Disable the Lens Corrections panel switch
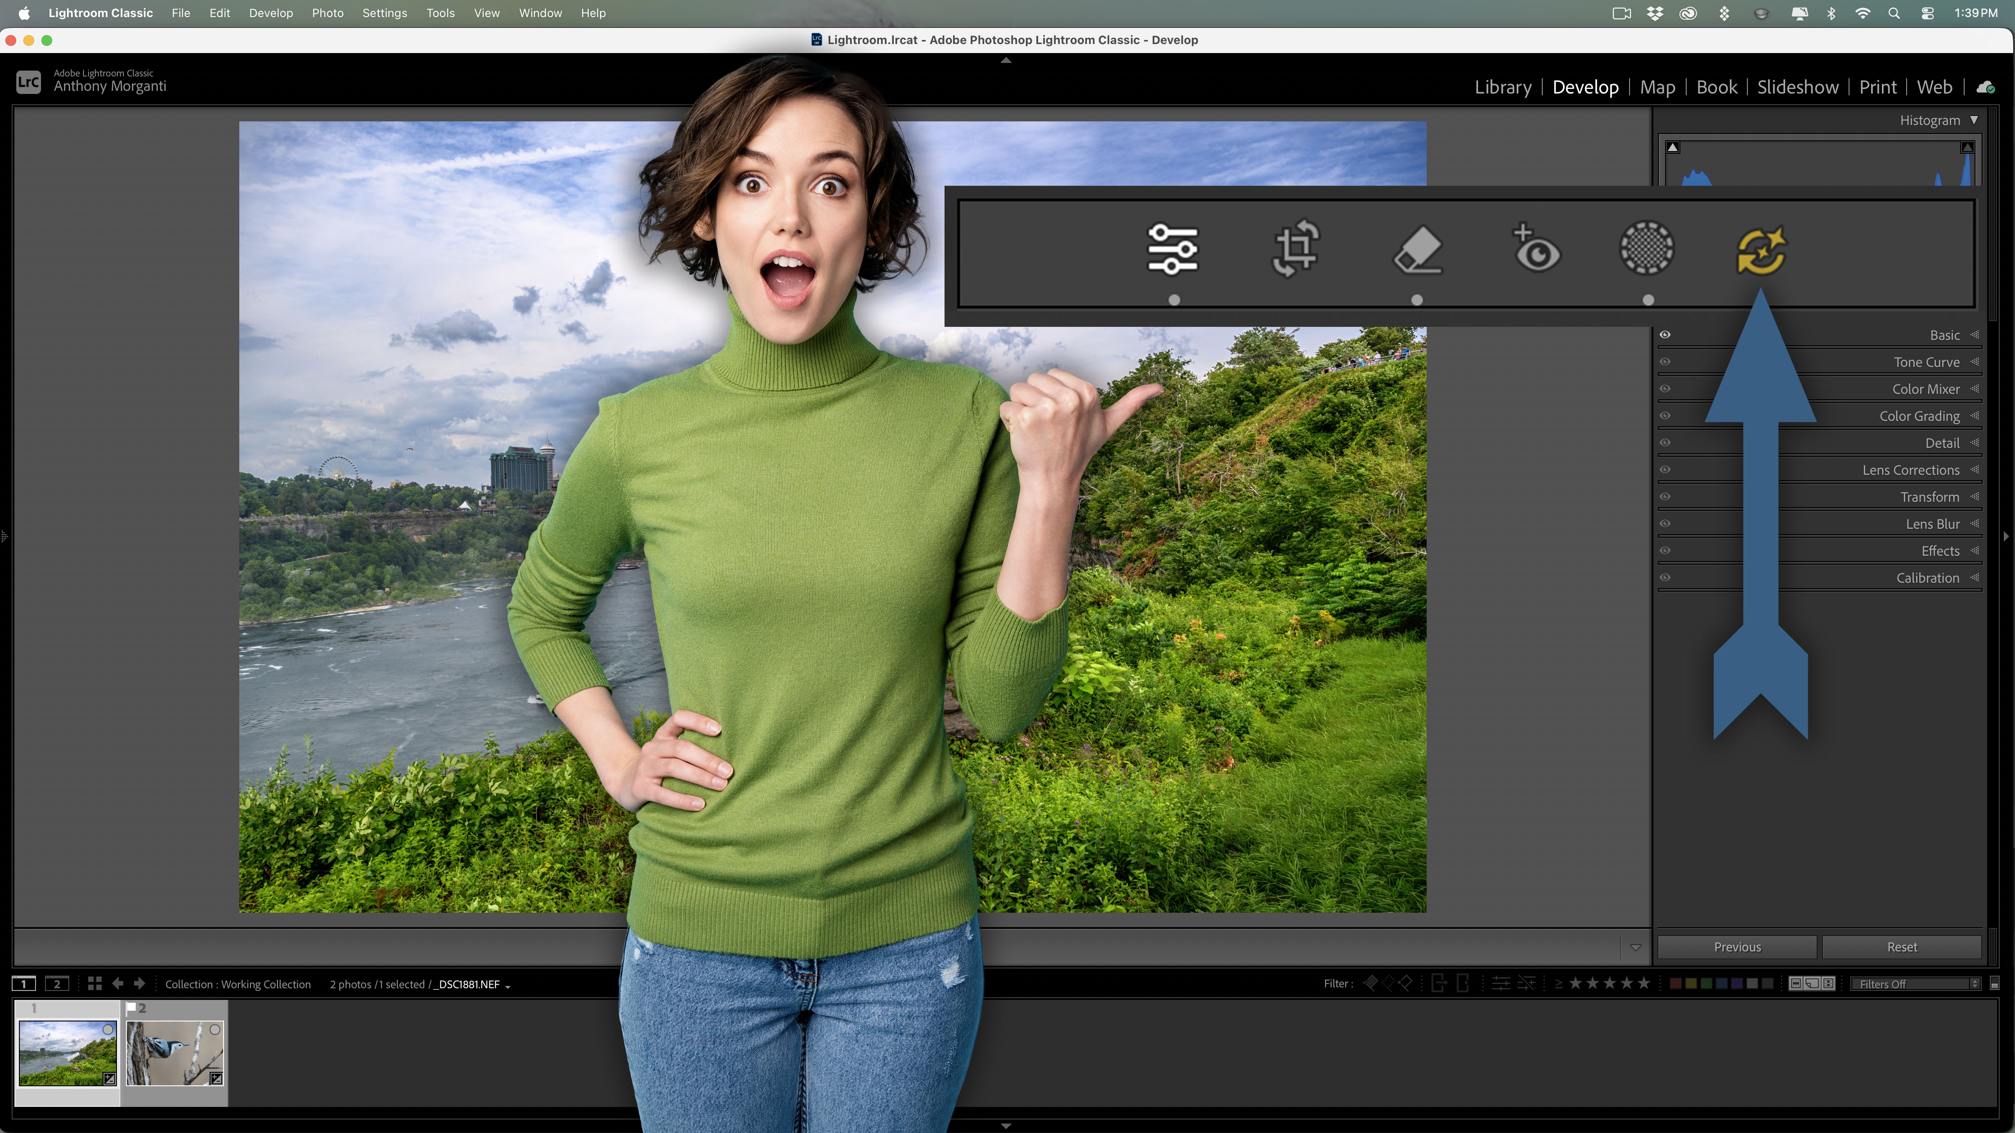Screen dimensions: 2015x1133 [1665, 469]
